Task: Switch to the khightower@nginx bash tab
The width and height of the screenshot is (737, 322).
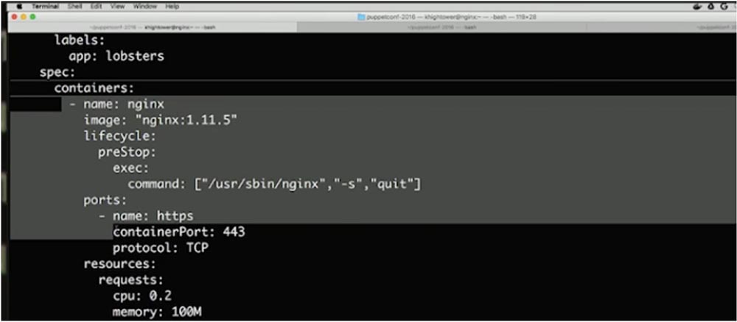Action: tap(153, 28)
